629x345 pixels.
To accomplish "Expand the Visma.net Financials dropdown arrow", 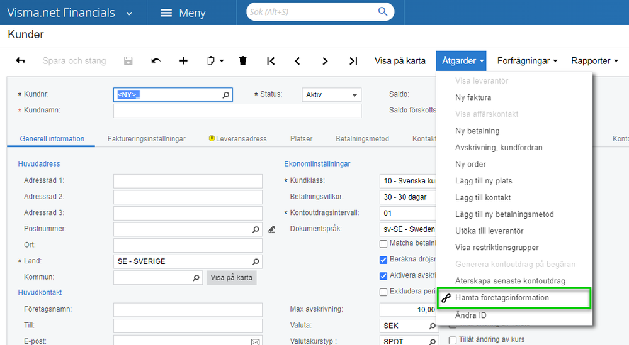I will 129,14.
